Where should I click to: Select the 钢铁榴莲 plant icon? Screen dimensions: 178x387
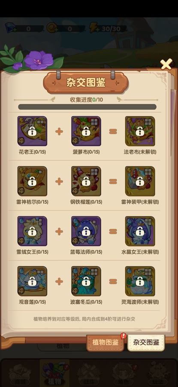click(x=86, y=181)
